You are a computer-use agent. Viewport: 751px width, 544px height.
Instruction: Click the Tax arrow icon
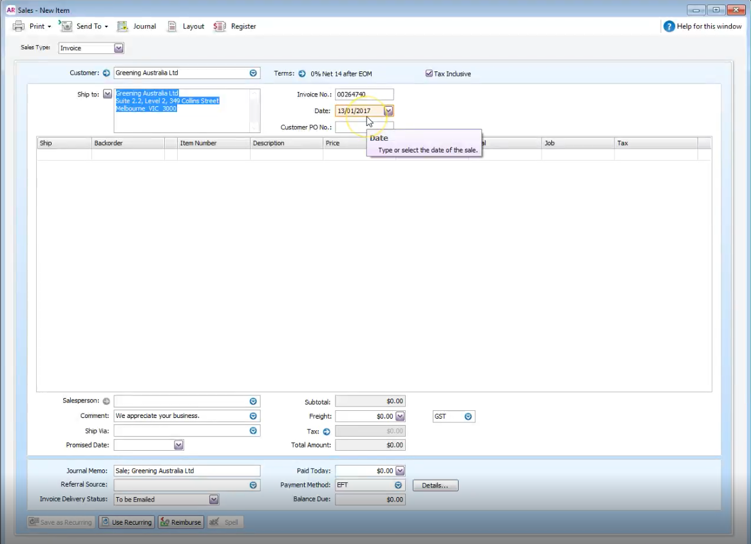[327, 431]
